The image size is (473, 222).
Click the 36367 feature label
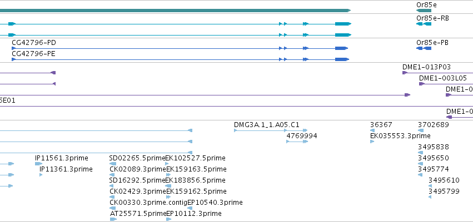[x=381, y=125]
